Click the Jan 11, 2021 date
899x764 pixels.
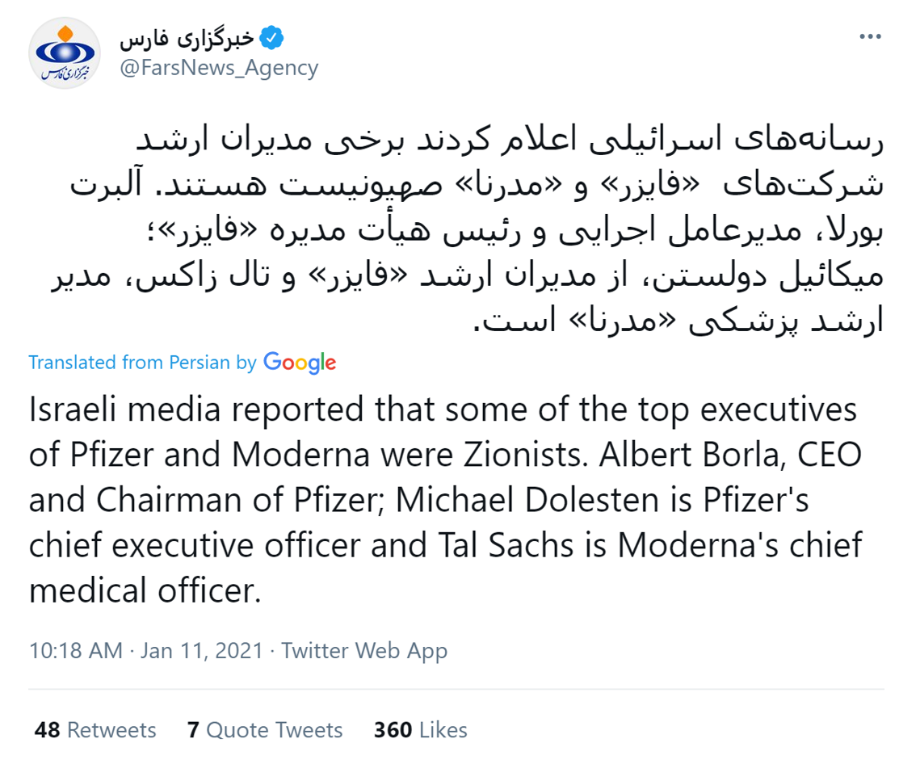202,651
